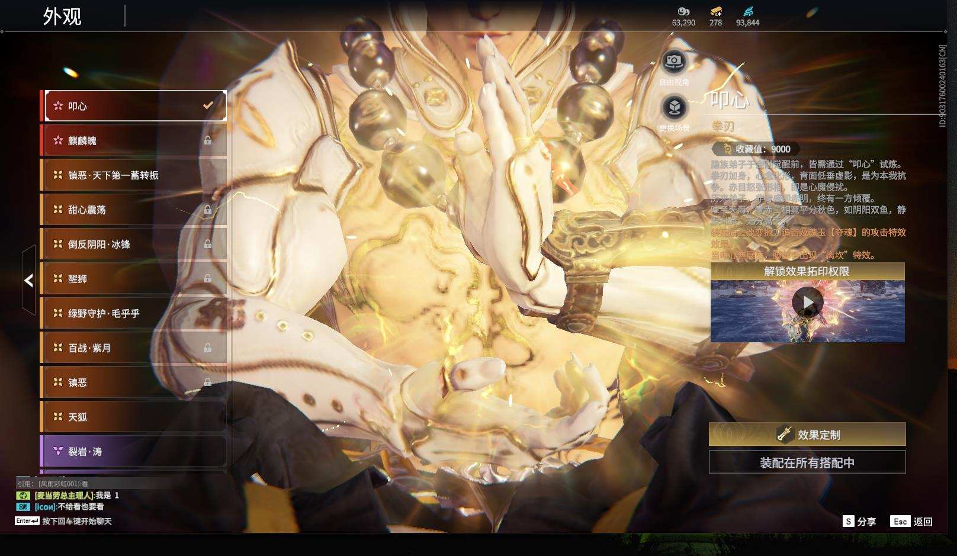Pick the 绿野守护·毛乎乎 skin
Viewport: 957px width, 556px height.
tap(133, 313)
